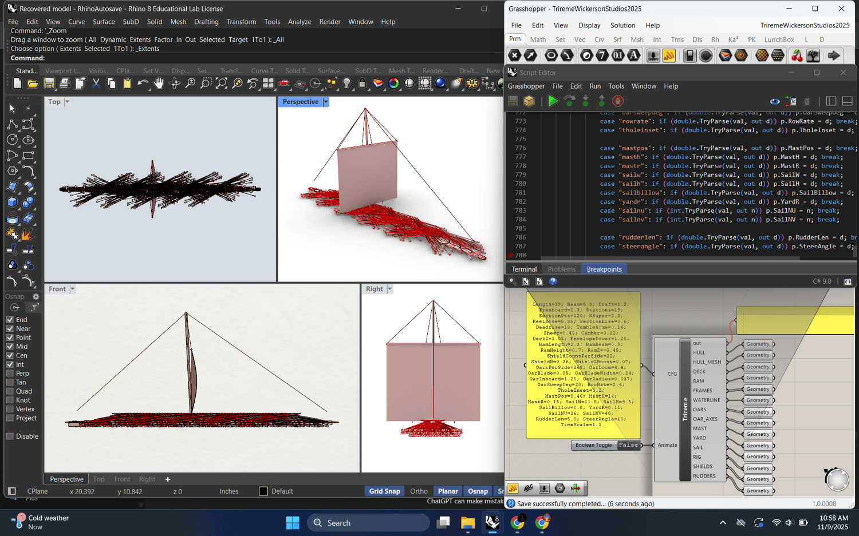Image resolution: width=859 pixels, height=536 pixels.
Task: Uncheck the End object snap
Action: pyautogui.click(x=10, y=320)
